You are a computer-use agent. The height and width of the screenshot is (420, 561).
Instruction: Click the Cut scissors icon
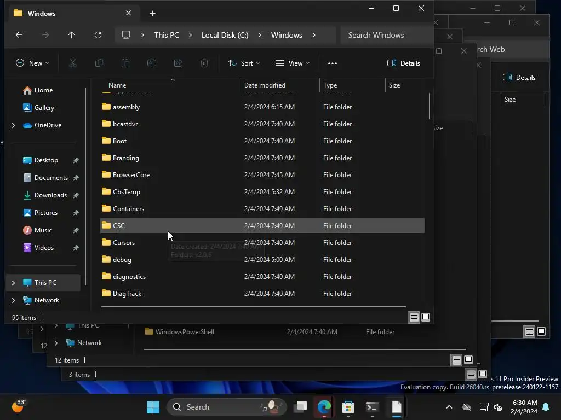73,63
